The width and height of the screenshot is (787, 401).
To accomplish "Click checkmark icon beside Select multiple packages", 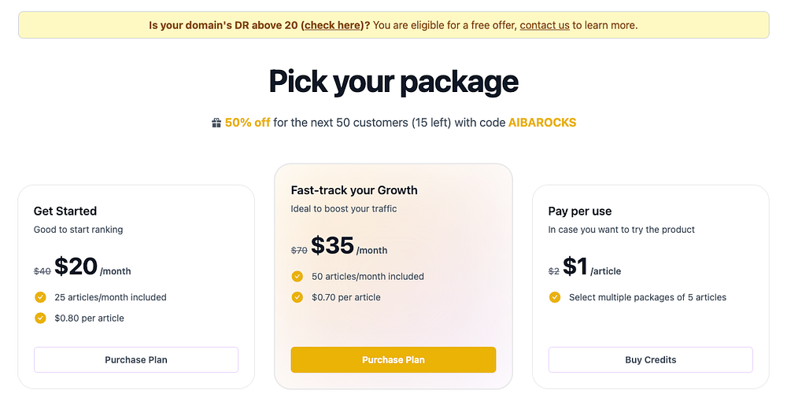I will click(x=555, y=297).
